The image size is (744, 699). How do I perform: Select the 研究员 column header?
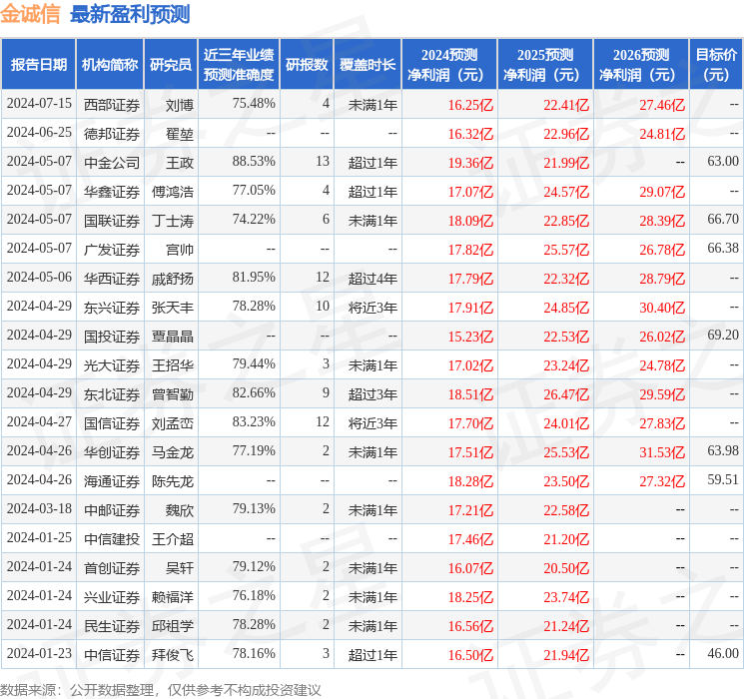pyautogui.click(x=171, y=65)
